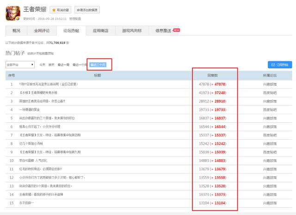
Task: Click the 百度贴吧 forum in row 2
Action: tap(270, 93)
